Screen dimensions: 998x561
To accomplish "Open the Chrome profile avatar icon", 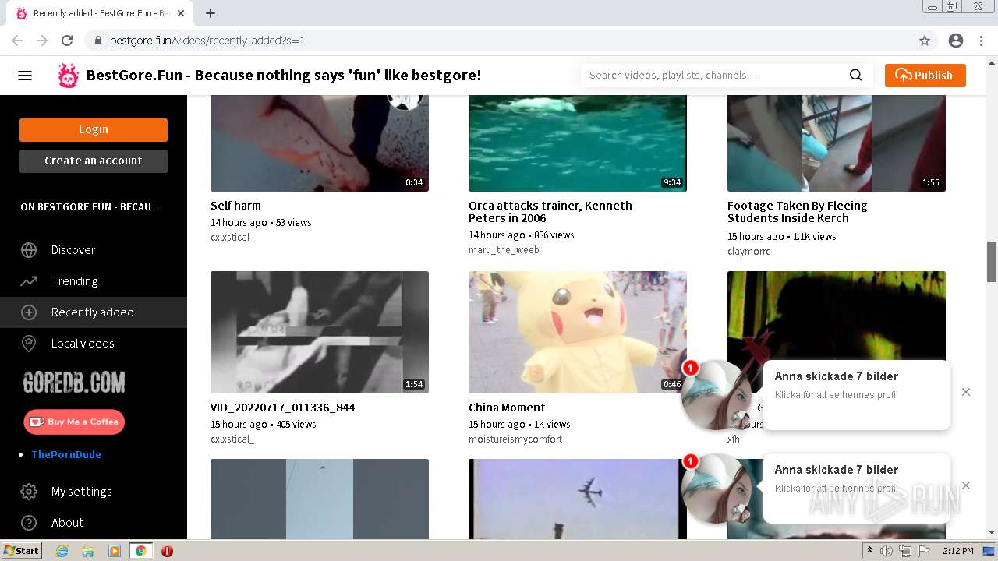I will point(956,41).
